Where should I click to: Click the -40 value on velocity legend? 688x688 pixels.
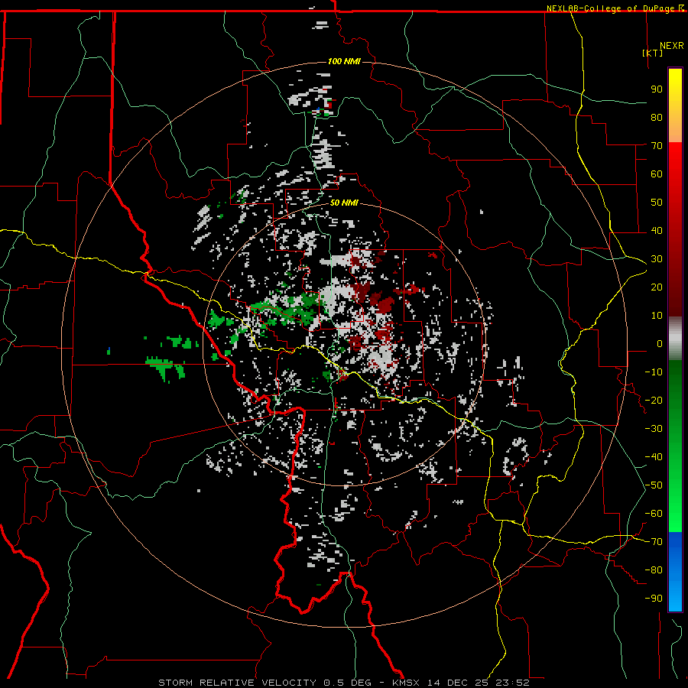point(654,457)
